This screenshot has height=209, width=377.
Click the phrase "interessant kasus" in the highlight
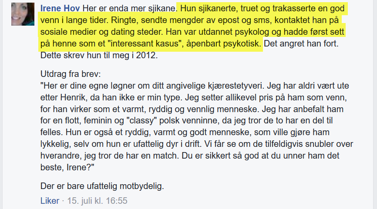pyautogui.click(x=145, y=44)
